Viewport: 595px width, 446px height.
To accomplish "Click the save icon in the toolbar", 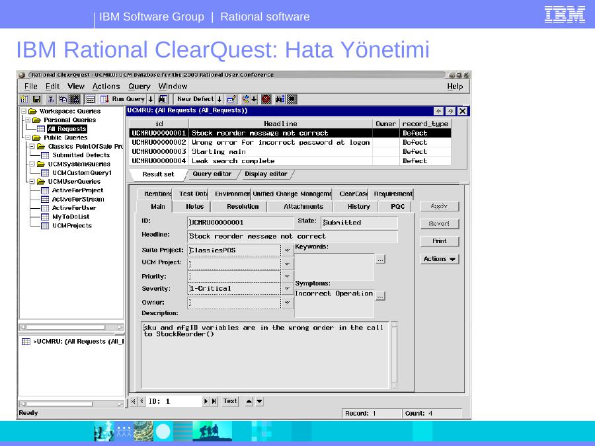I will [37, 99].
